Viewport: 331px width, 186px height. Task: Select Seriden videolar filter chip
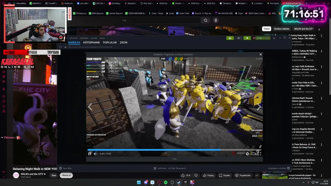pos(282,29)
